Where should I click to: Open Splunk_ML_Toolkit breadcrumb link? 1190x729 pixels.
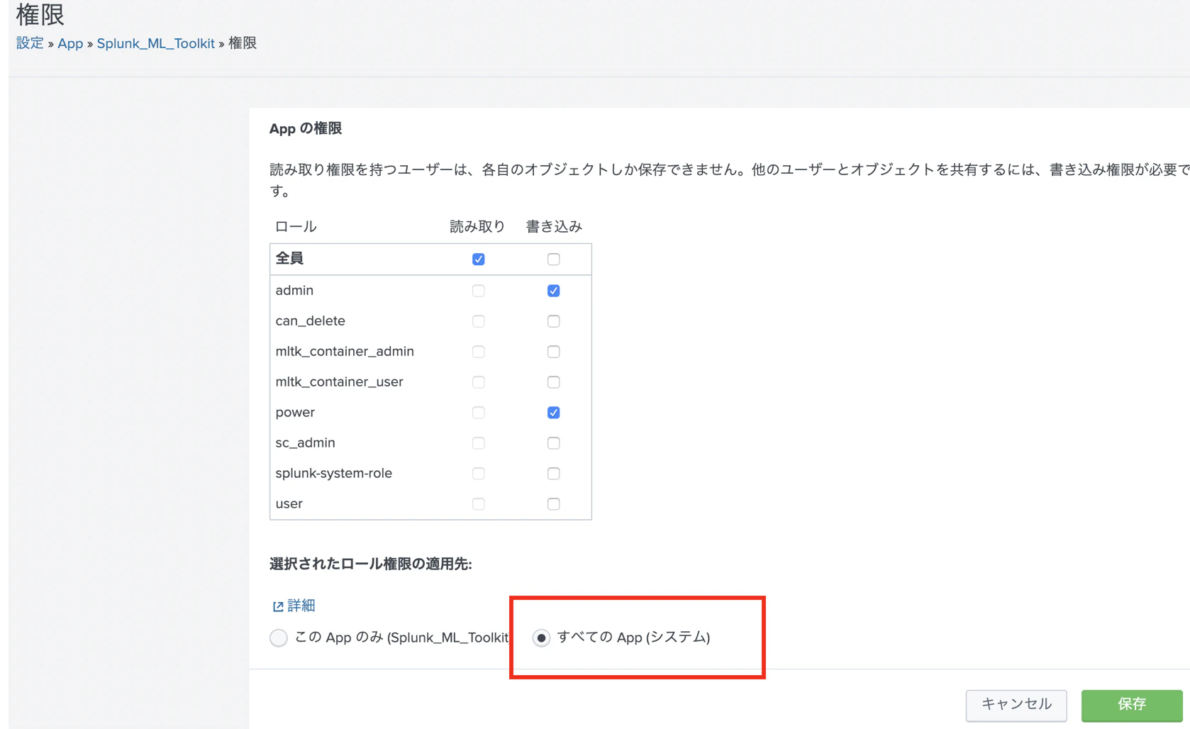tap(155, 43)
